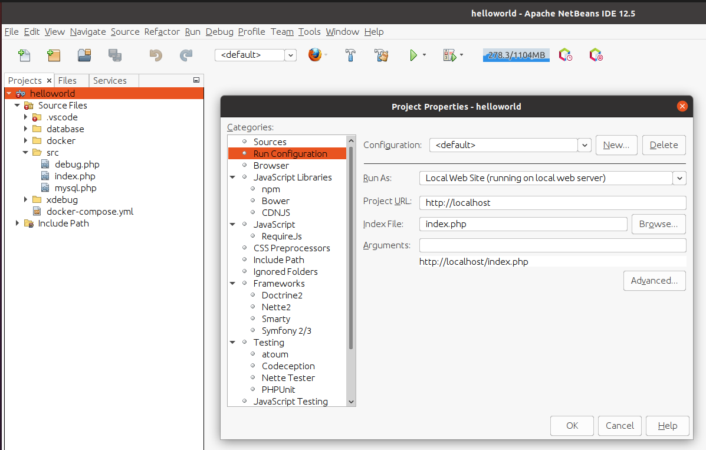Click the Browse... button for Index File
Viewport: 706px width, 450px height.
[x=658, y=224]
